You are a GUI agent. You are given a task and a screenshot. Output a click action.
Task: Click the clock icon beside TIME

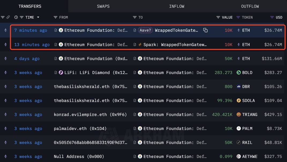tap(16, 17)
